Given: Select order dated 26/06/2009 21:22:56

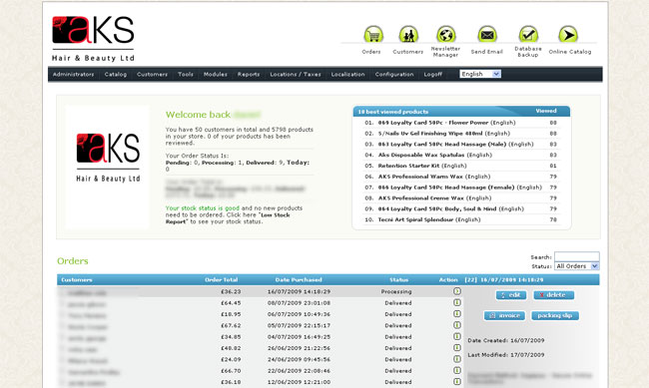Looking at the screenshot, I should 299,348.
